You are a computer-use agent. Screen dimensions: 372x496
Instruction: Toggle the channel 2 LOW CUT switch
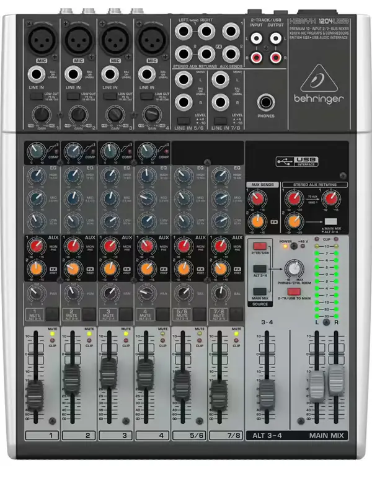click(73, 96)
